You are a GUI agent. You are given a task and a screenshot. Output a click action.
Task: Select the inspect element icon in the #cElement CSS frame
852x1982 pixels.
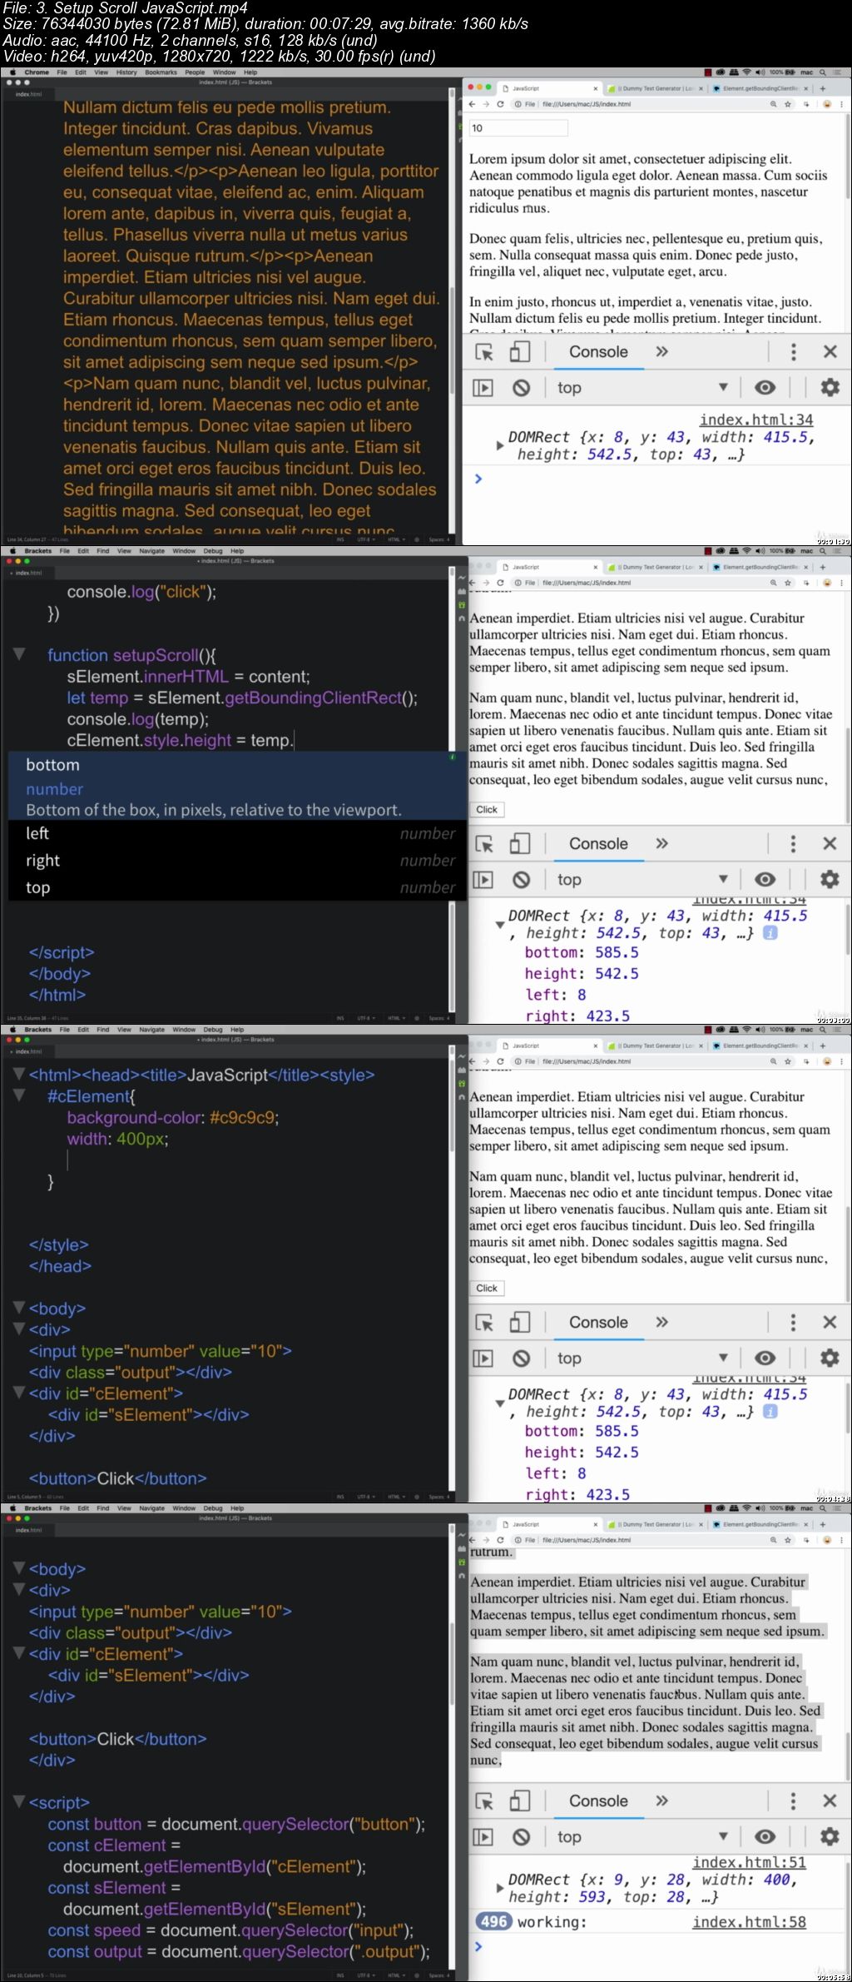coord(484,1323)
